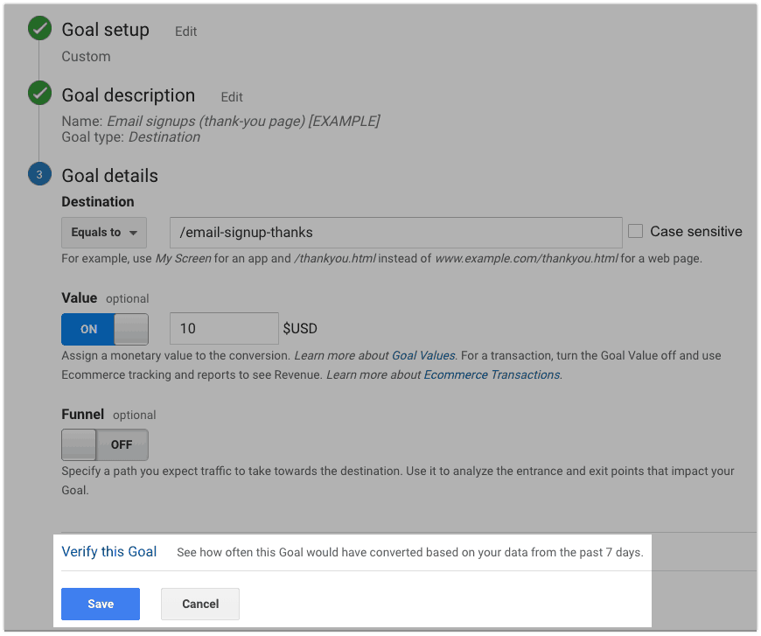The image size is (761, 636).
Task: Open the Goal Values help link
Action: pyautogui.click(x=423, y=356)
